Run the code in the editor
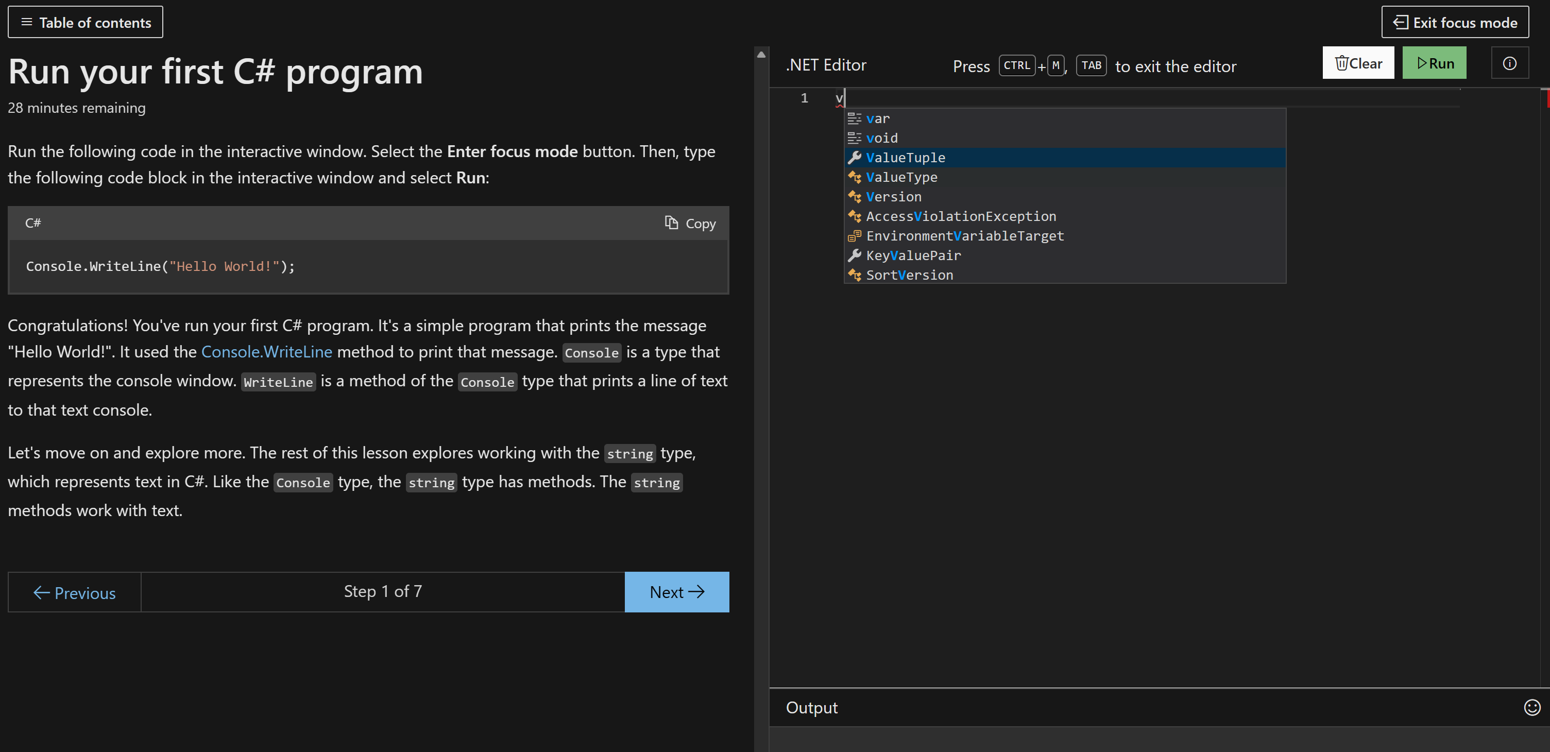This screenshot has height=752, width=1550. coord(1435,62)
